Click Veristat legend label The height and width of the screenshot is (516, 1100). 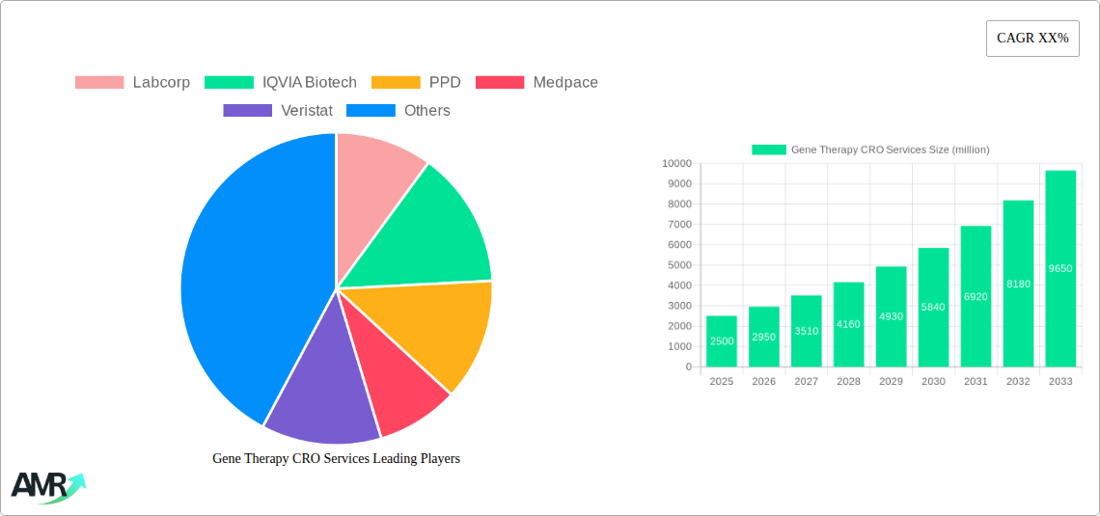tap(306, 111)
